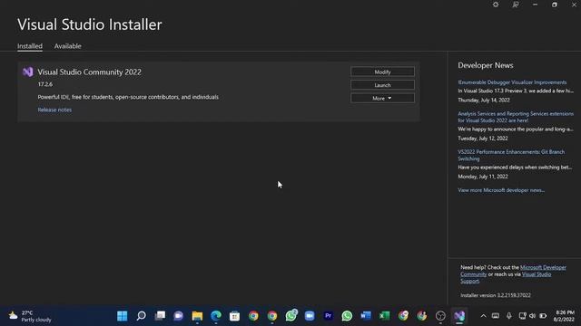Click the 'Powerful IDE, free for students' description
The image size is (581, 326).
(128, 97)
